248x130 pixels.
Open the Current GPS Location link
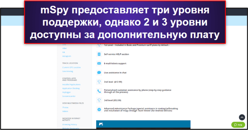click(71, 67)
